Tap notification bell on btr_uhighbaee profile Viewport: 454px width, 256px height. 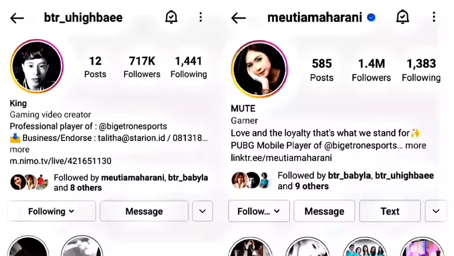point(171,17)
